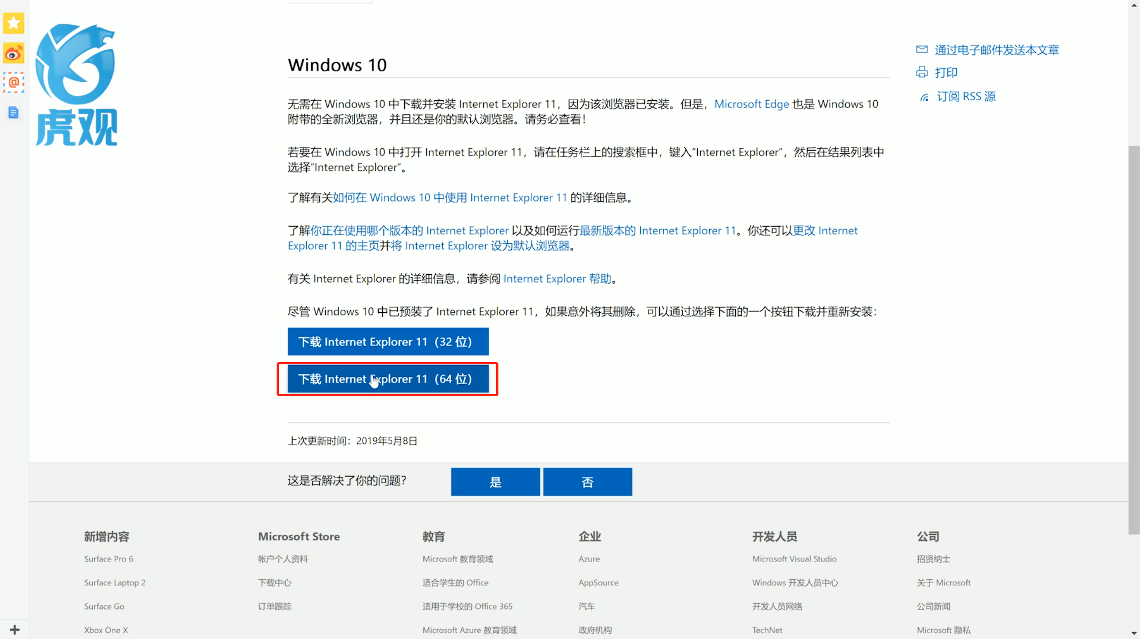Viewport: 1140px width, 639px height.
Task: Open 将 Internet Explorer 设为默认浏览器 link
Action: [480, 246]
